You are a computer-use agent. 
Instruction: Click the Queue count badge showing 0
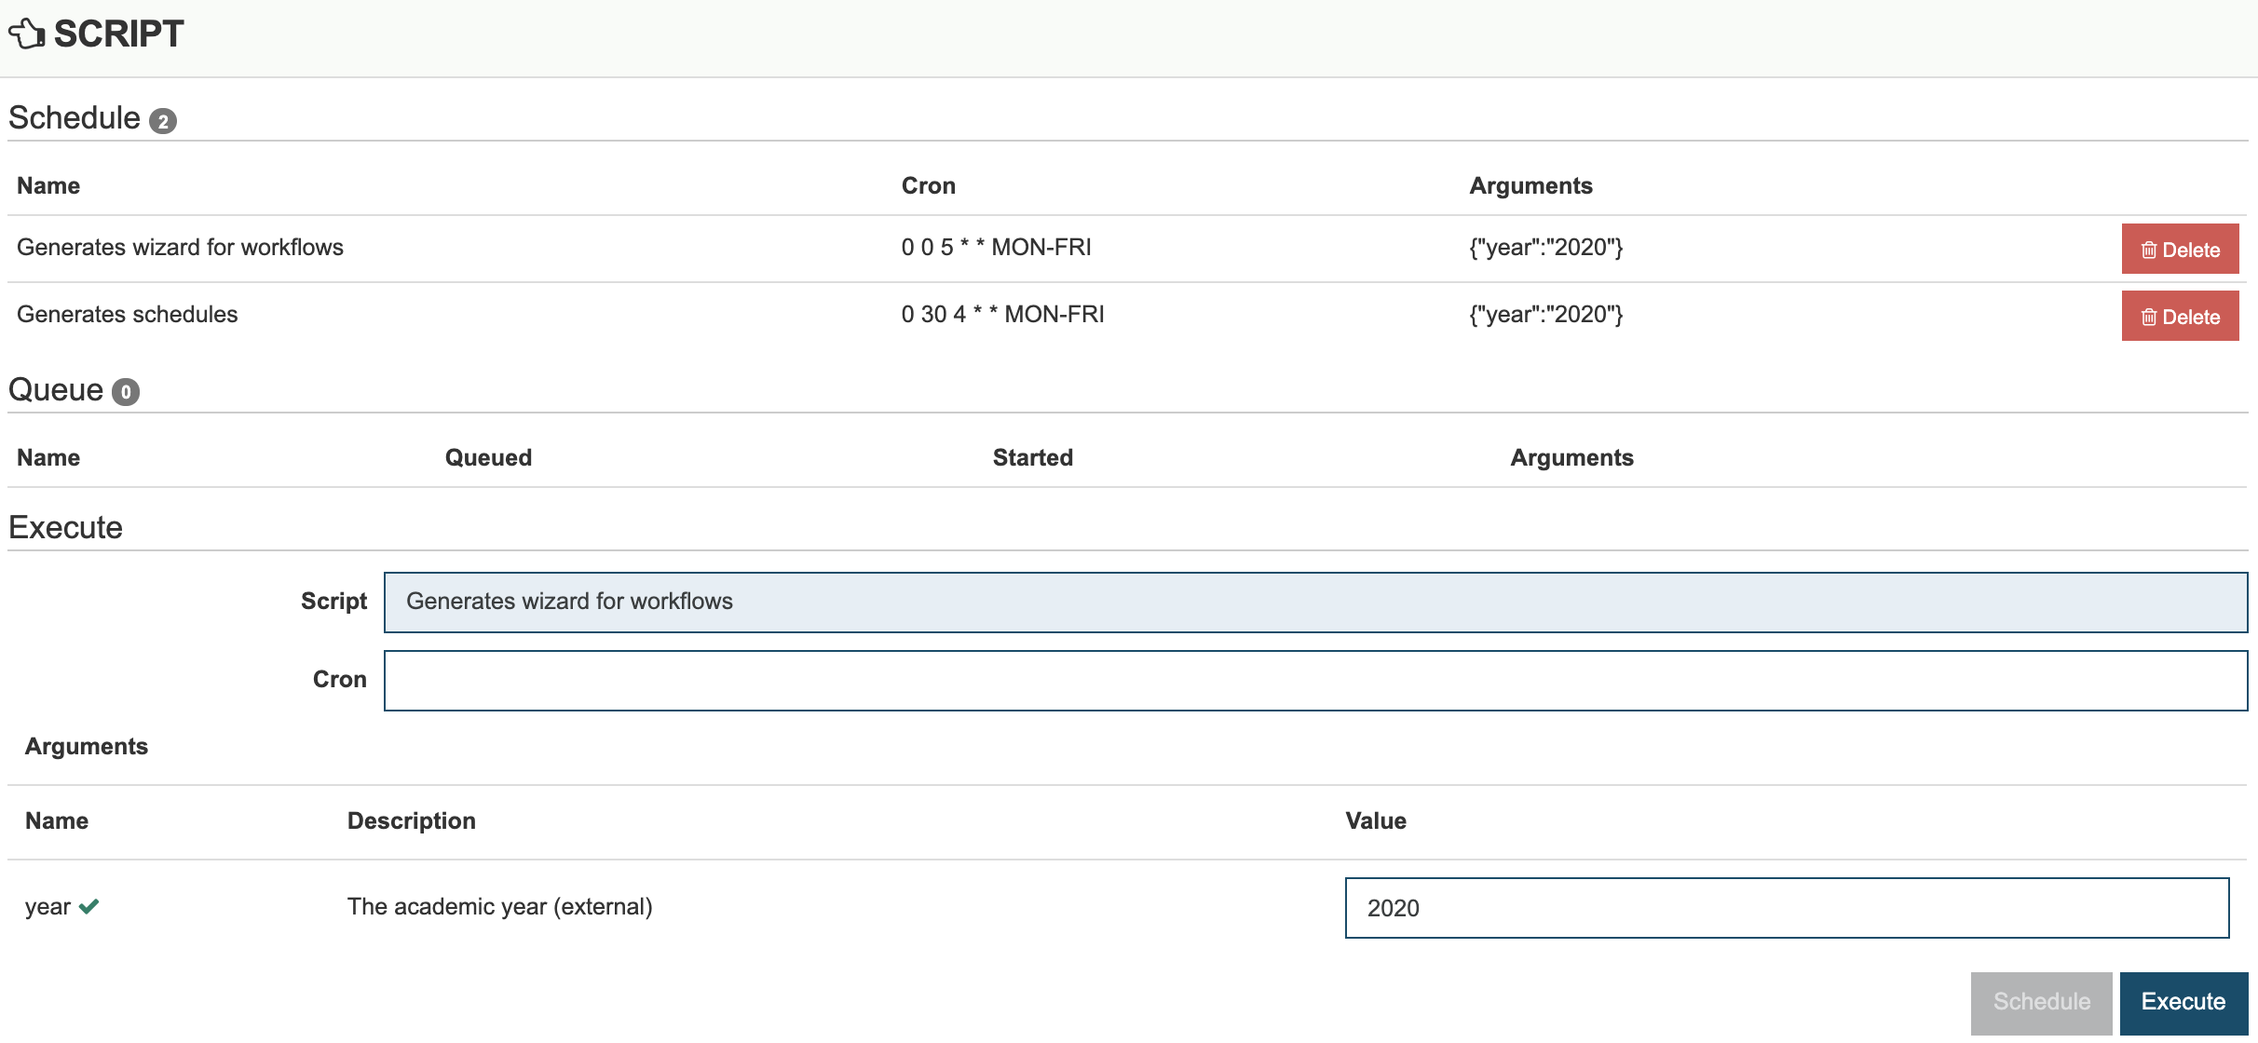coord(126,392)
